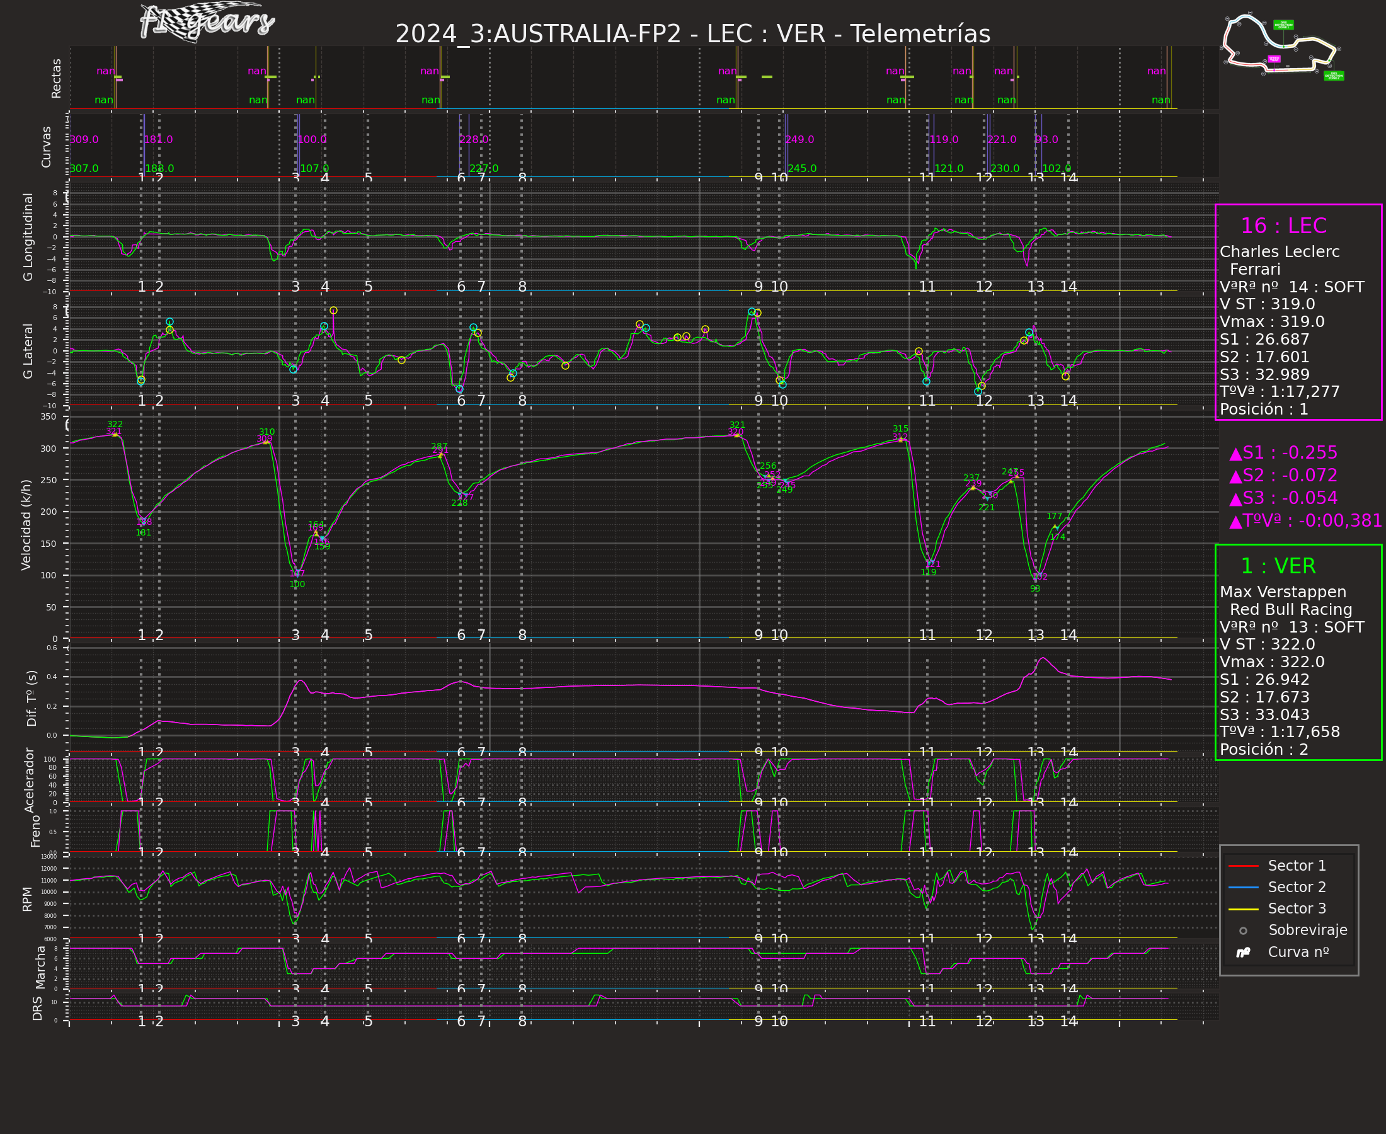1386x1134 pixels.
Task: Click the f1gears checkered flag logo
Action: [x=207, y=23]
